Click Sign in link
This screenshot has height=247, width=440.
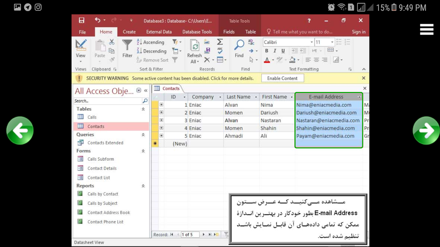(x=359, y=32)
